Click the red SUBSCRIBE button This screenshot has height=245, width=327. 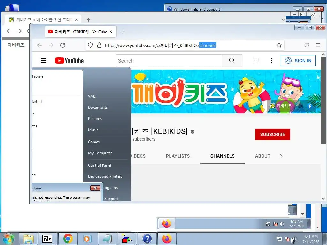point(273,134)
